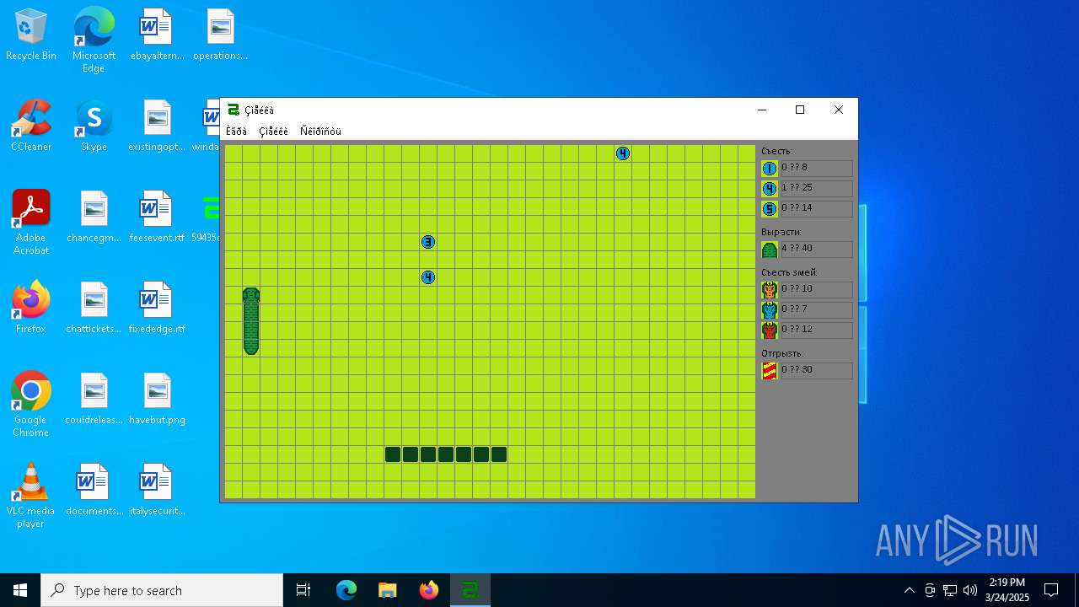Select the CCleaner desktop icon

pos(31,126)
